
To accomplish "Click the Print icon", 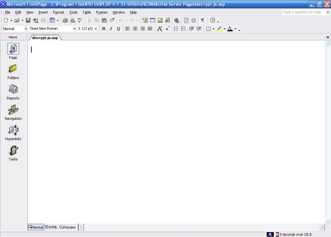I will click(x=65, y=20).
